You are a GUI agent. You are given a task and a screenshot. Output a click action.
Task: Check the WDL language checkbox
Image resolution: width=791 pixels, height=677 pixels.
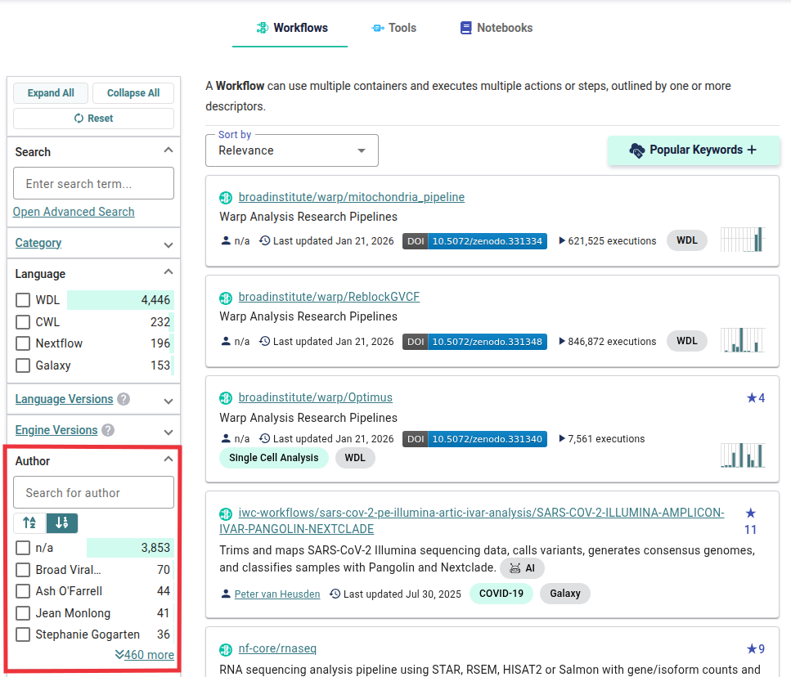[22, 299]
